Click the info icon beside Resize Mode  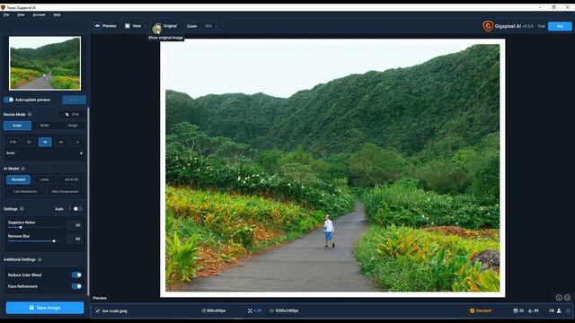click(x=30, y=114)
